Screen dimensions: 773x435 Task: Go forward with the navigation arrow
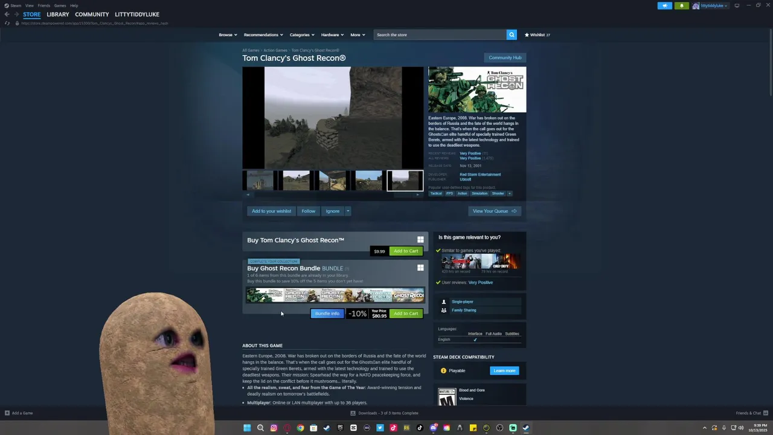(16, 14)
